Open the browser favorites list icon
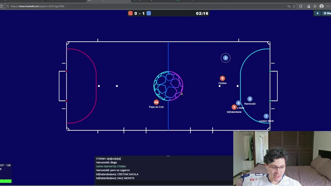 [x=315, y=6]
